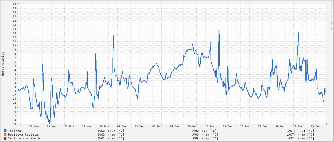This screenshot has width=334, height=142.
Task: Click the red arrow atop the y-axis
Action: tap(18, 3)
